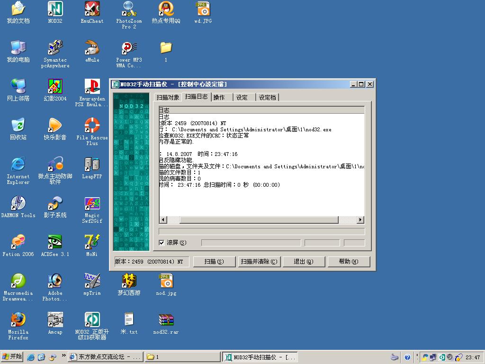Click the taskbar clock showing 23:47
485x364 pixels.
pos(473,357)
